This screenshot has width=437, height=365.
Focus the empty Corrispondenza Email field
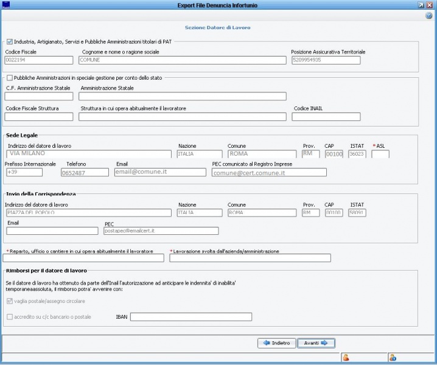point(52,231)
